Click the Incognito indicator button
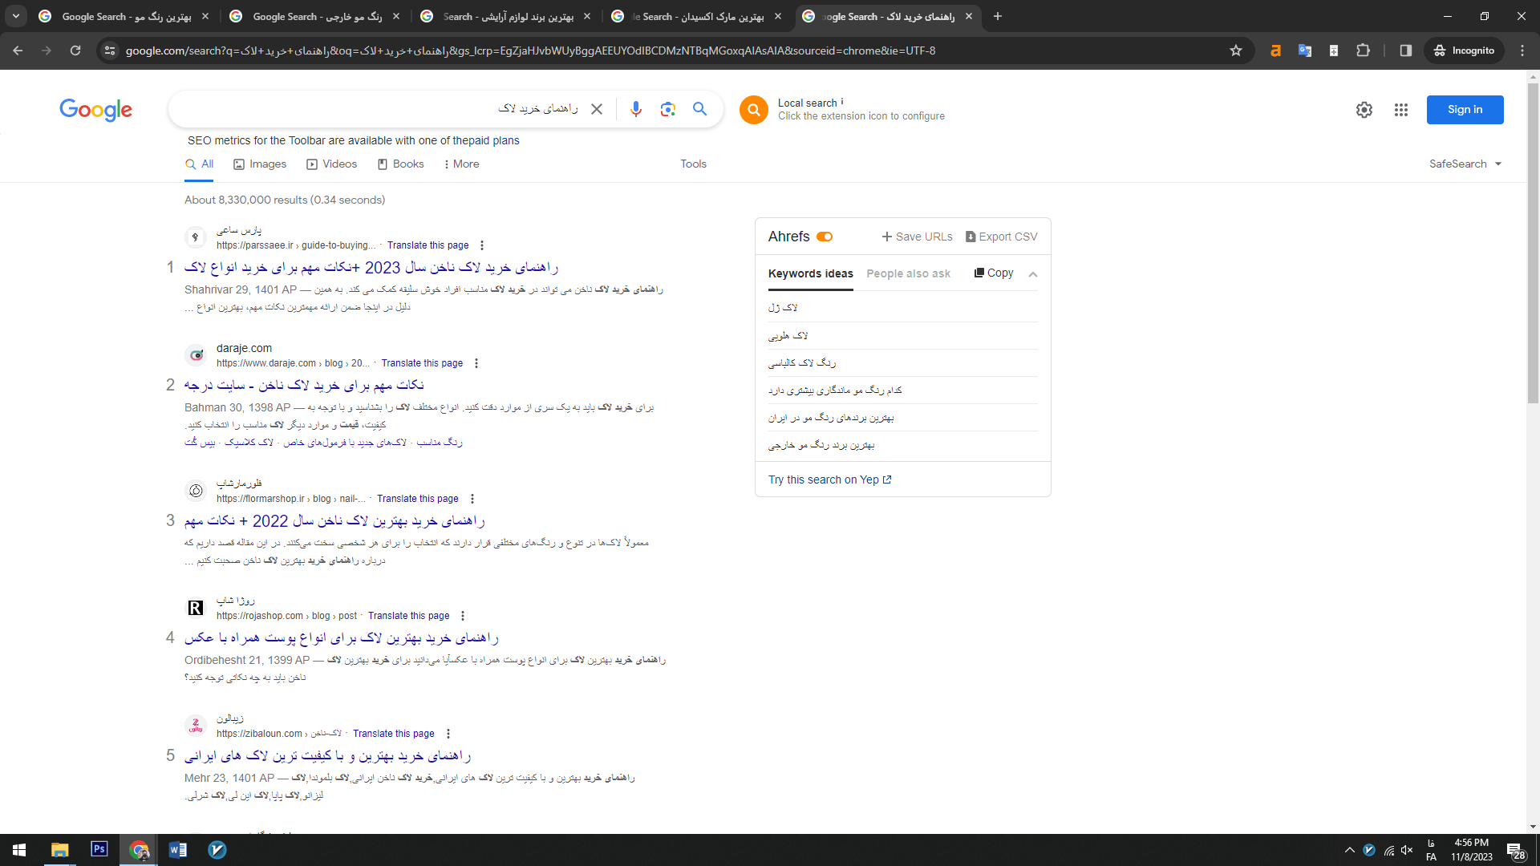 coord(1464,51)
